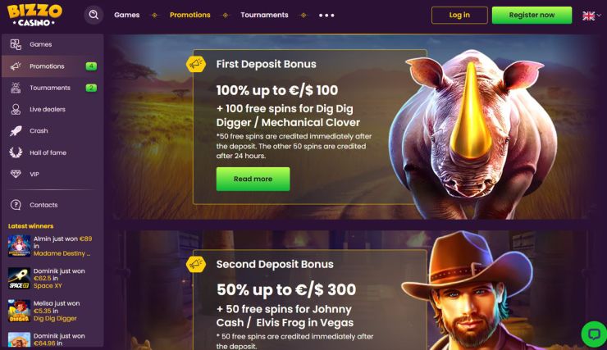607x350 pixels.
Task: Open the Space XY winner thumbnail
Action: click(19, 279)
